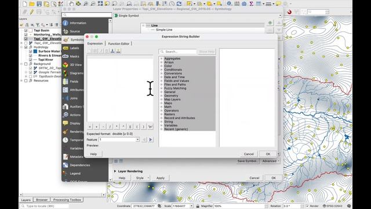Expand the Color function group

(x=161, y=66)
